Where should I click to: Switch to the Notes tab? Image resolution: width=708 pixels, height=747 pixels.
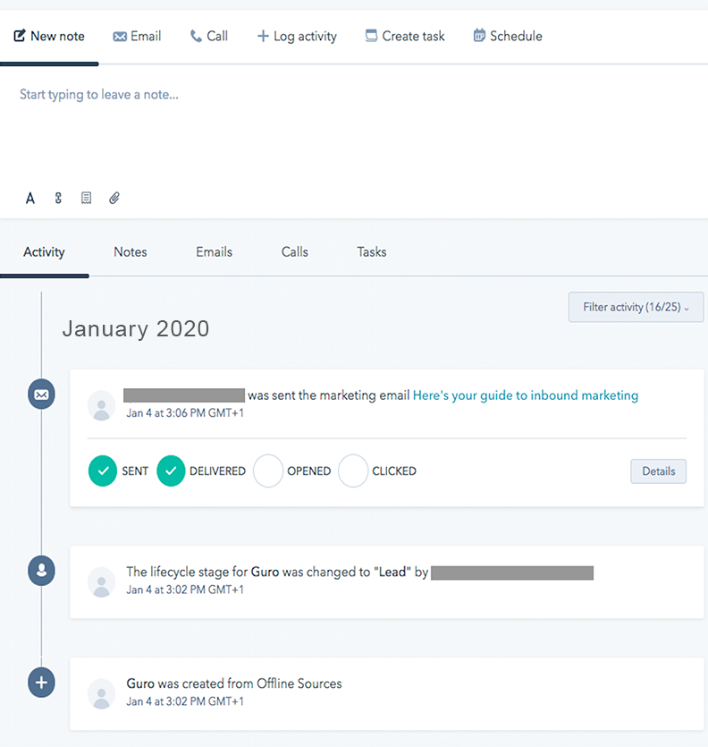(x=131, y=252)
